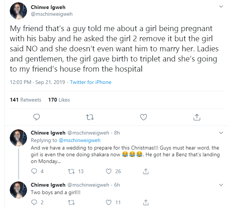
Task: Reply to the main tweet
Action: (36, 117)
